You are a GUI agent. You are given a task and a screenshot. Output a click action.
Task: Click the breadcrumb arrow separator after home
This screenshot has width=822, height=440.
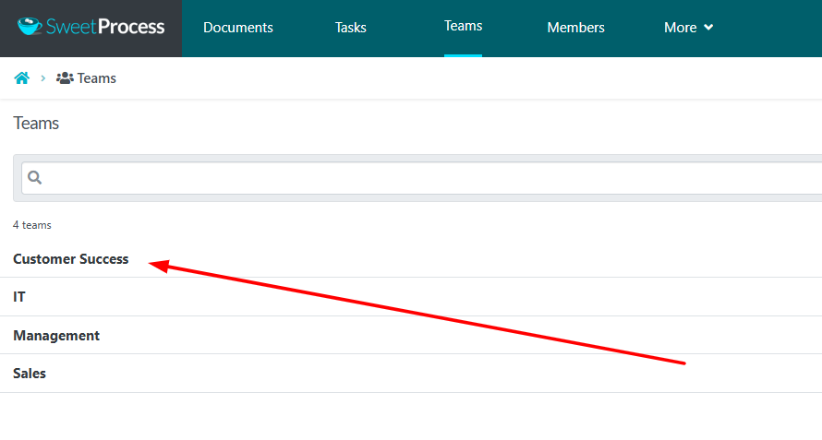coord(42,78)
